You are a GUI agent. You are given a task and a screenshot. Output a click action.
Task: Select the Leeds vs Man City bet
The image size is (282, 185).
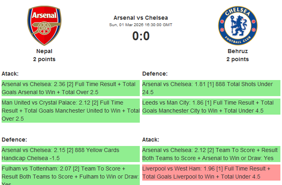(x=211, y=107)
